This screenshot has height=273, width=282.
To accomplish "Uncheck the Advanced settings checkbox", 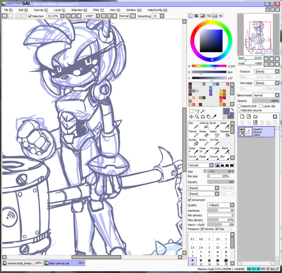I will pos(189,200).
